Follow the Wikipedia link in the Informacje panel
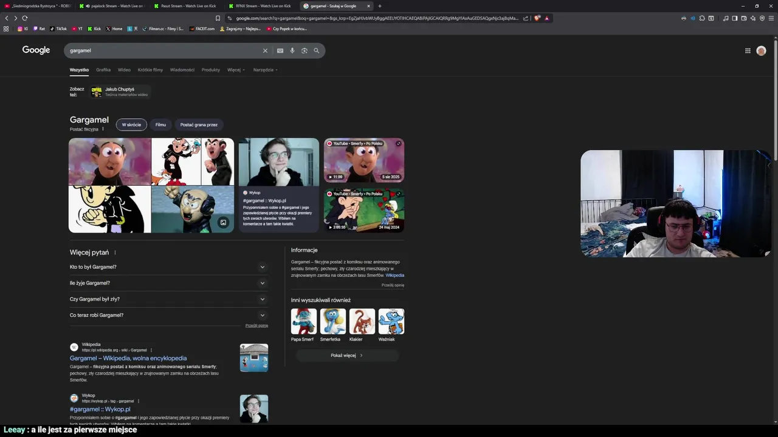Viewport: 778px width, 437px height. coord(394,275)
